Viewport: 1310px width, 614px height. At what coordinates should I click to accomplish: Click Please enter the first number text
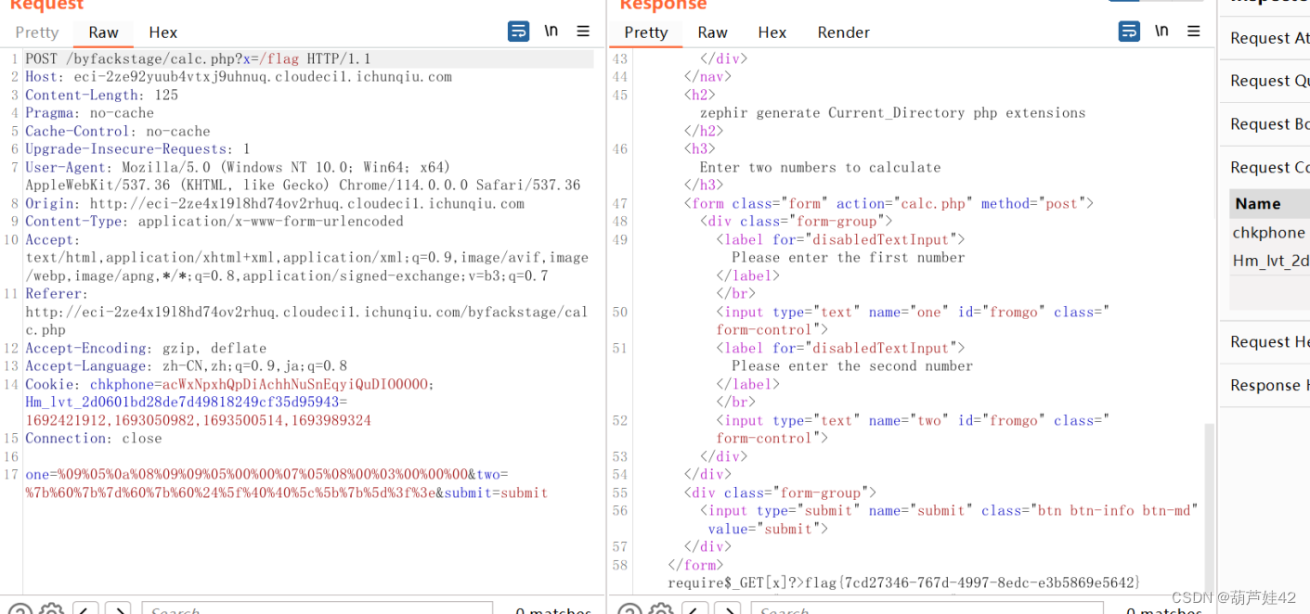[x=849, y=258]
